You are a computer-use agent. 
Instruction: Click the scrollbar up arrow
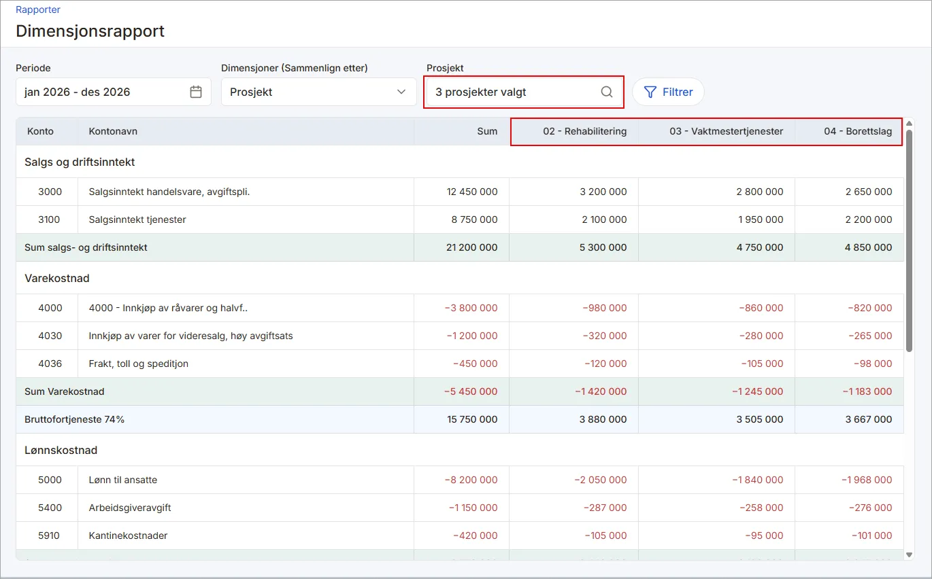coord(909,123)
